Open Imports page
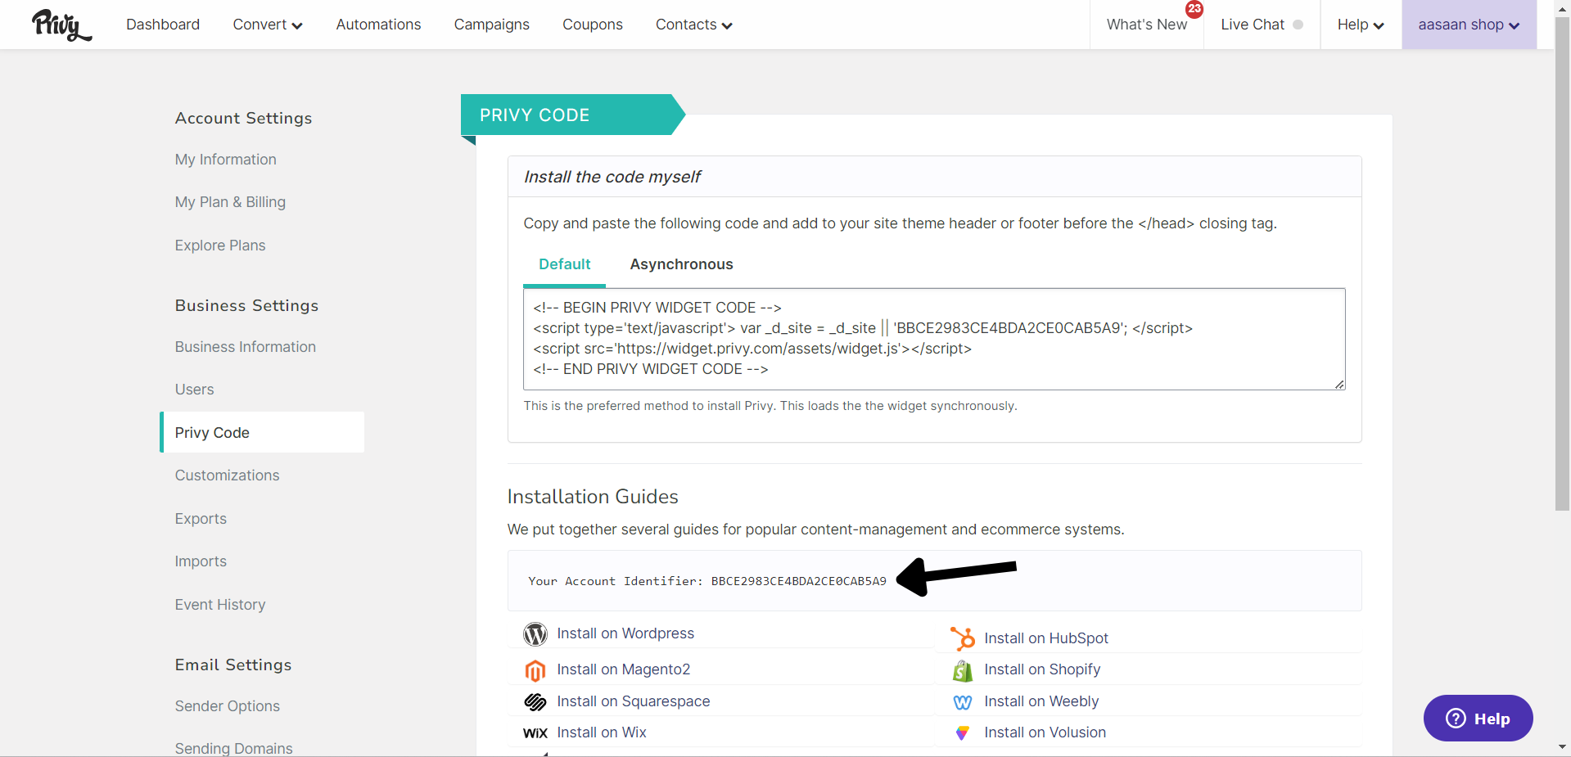Viewport: 1571px width, 757px height. pyautogui.click(x=201, y=561)
